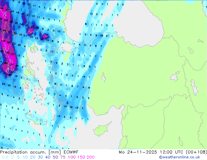Click the '98' precipitation value on map
This screenshot has height=160, width=207.
(8, 42)
